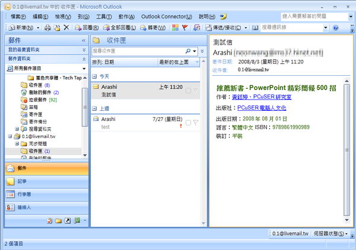This screenshot has height=250, width=356.
Task: Click the Tasks icon in navigation pane bottom
Action: (49, 220)
